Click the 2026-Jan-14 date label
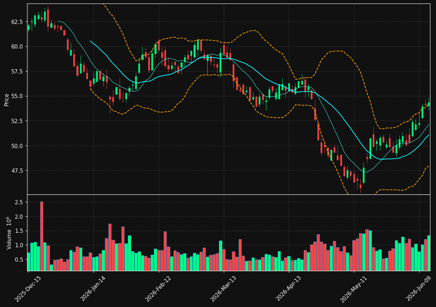Screen dimensions: 436x307 (x=93, y=288)
